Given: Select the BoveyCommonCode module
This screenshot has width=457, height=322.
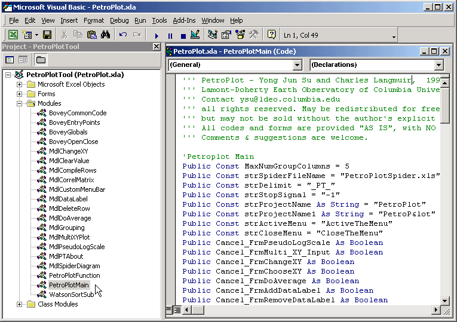Looking at the screenshot, I should [x=78, y=113].
